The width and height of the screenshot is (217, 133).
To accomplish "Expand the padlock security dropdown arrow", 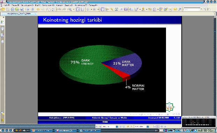I will point(158,9).
